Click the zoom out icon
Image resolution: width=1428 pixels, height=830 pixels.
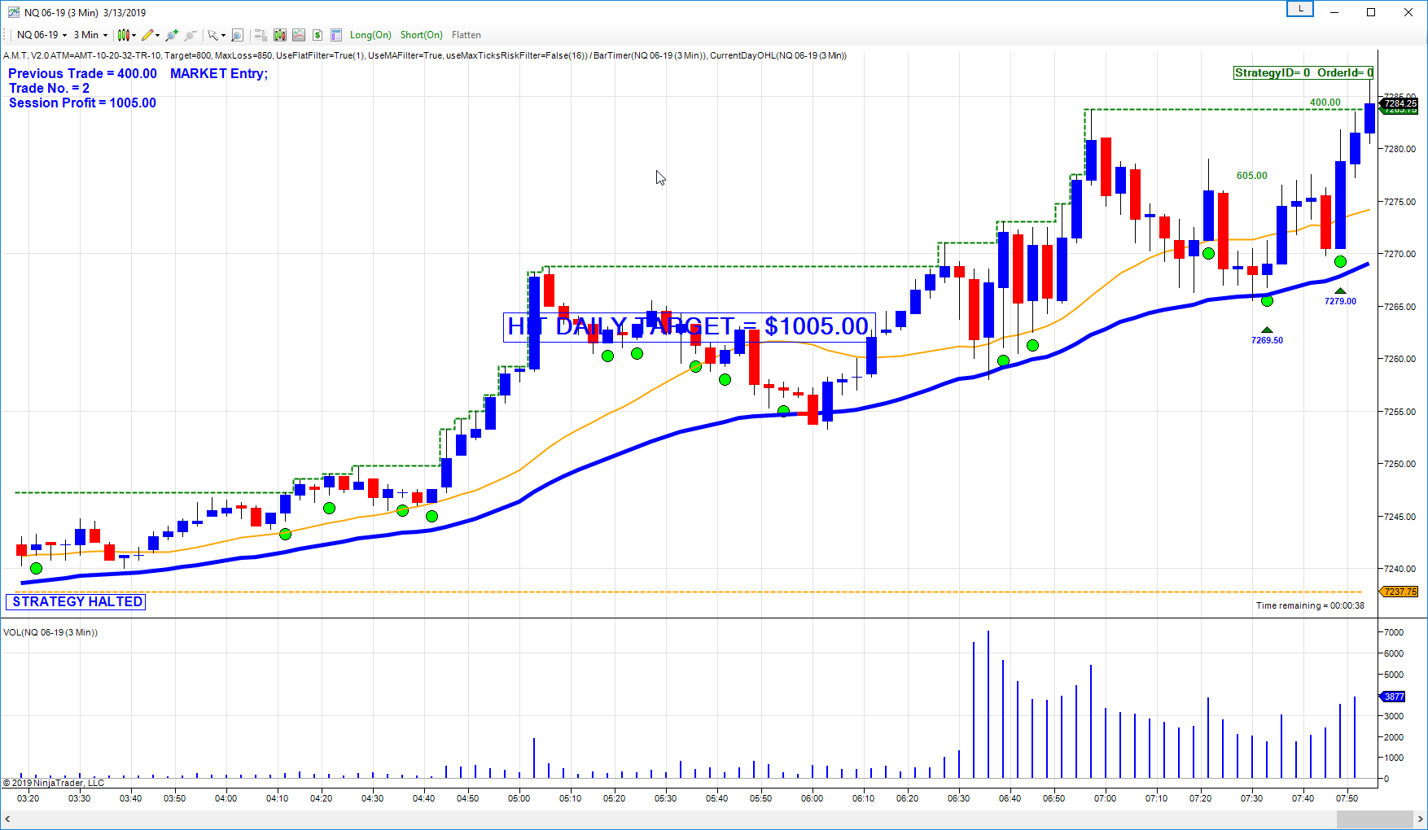[x=191, y=35]
